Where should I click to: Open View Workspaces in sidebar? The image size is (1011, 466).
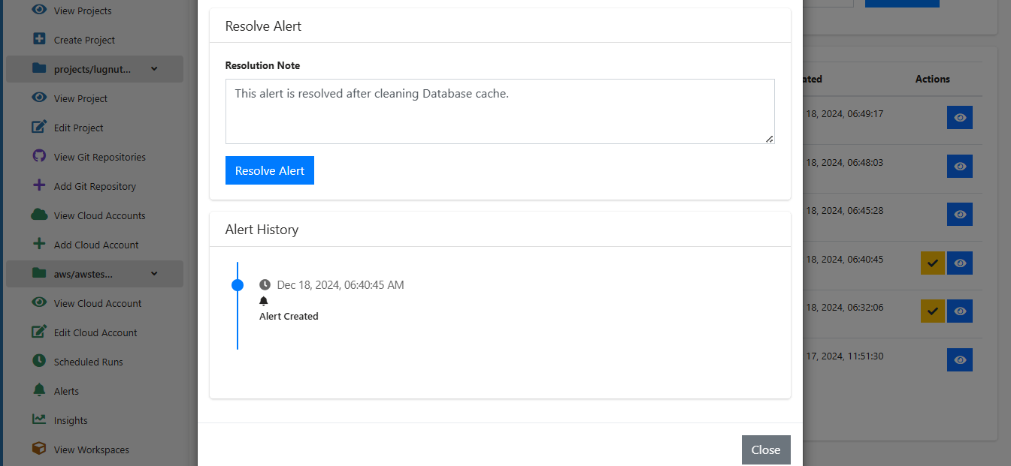click(92, 450)
